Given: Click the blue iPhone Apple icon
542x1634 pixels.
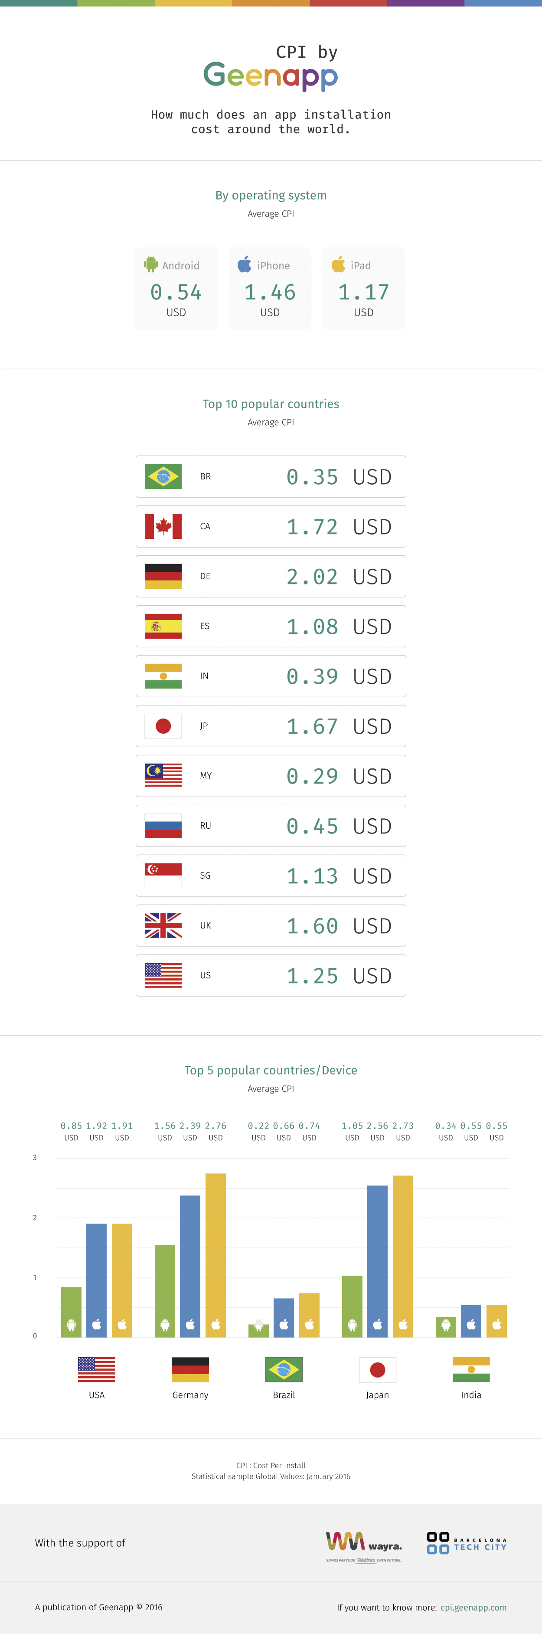Looking at the screenshot, I should (245, 264).
